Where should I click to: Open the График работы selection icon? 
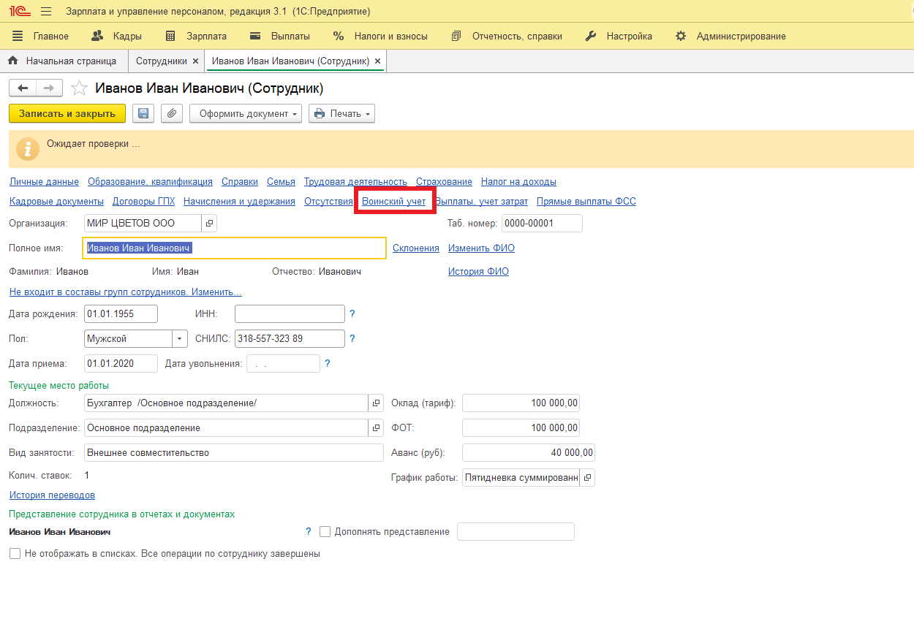[x=587, y=478]
